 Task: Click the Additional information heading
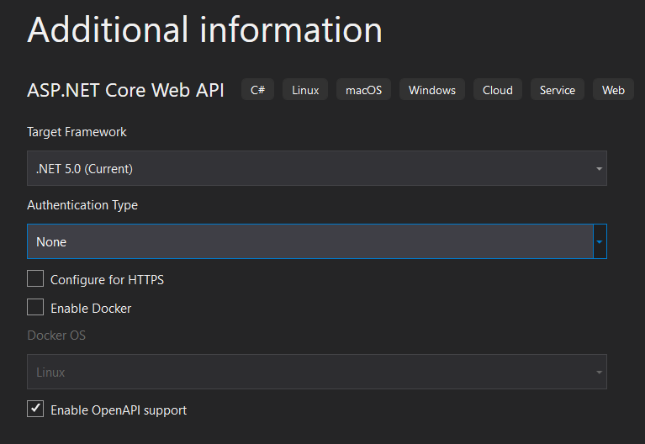(204, 30)
